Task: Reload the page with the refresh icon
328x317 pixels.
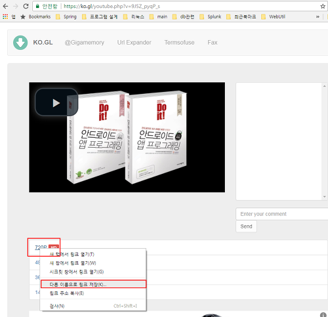Action: [x=26, y=6]
